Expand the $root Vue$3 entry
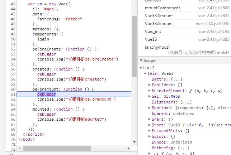This screenshot has height=155, width=231. pos(149,125)
